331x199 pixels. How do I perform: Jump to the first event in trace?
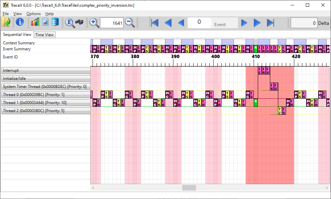coord(155,23)
